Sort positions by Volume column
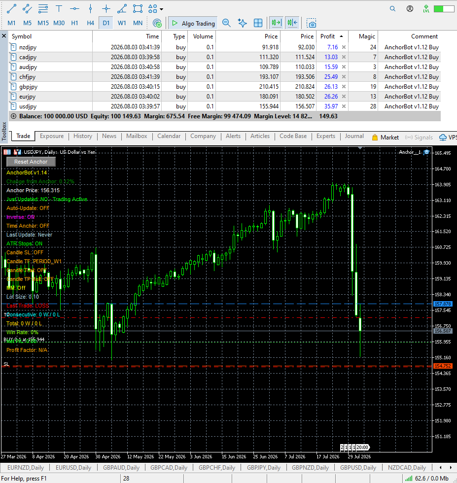This screenshot has width=457, height=483. click(x=202, y=36)
